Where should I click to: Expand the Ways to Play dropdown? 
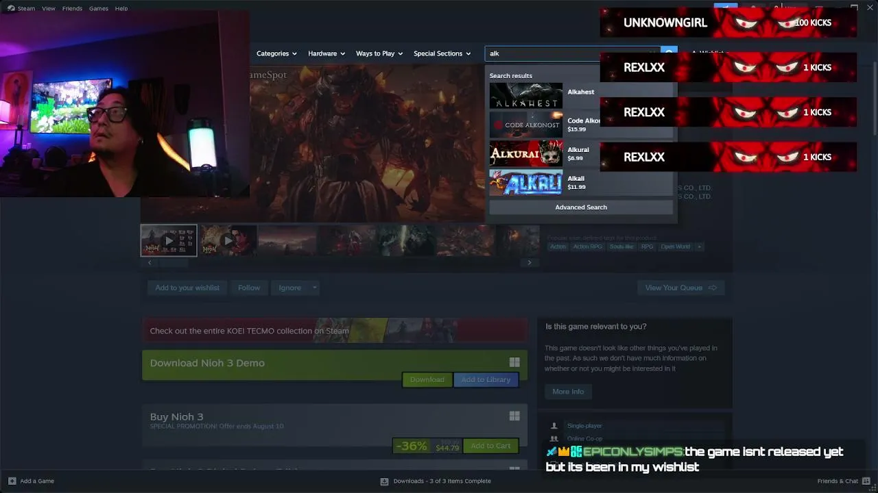tap(379, 53)
